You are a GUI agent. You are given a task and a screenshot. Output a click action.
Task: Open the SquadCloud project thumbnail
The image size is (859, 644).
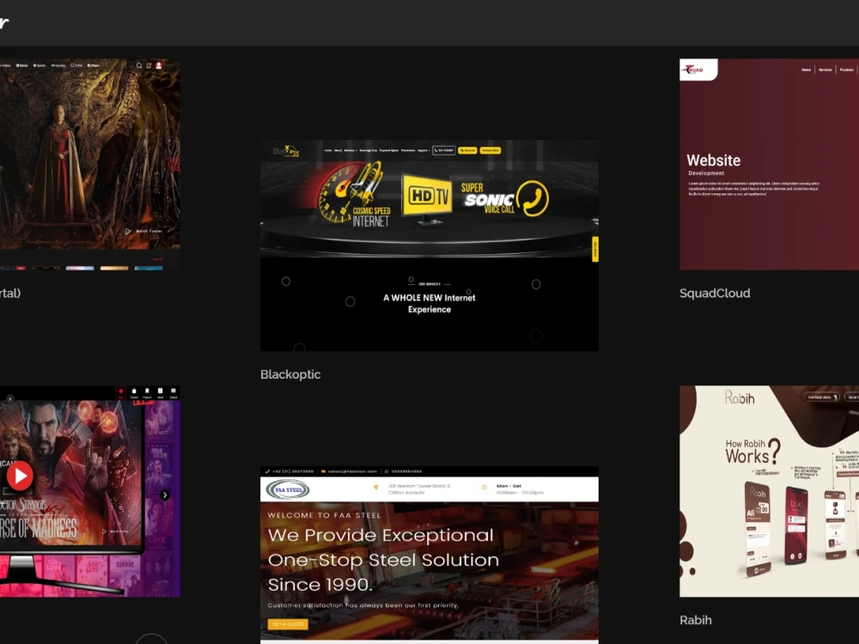click(769, 164)
